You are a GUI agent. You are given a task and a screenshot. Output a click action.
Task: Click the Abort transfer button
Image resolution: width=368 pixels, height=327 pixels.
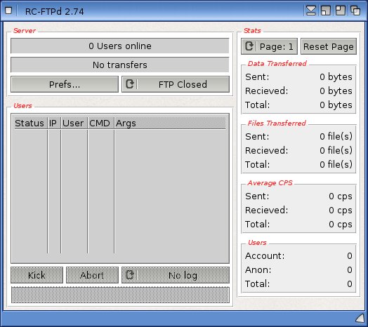[92, 275]
